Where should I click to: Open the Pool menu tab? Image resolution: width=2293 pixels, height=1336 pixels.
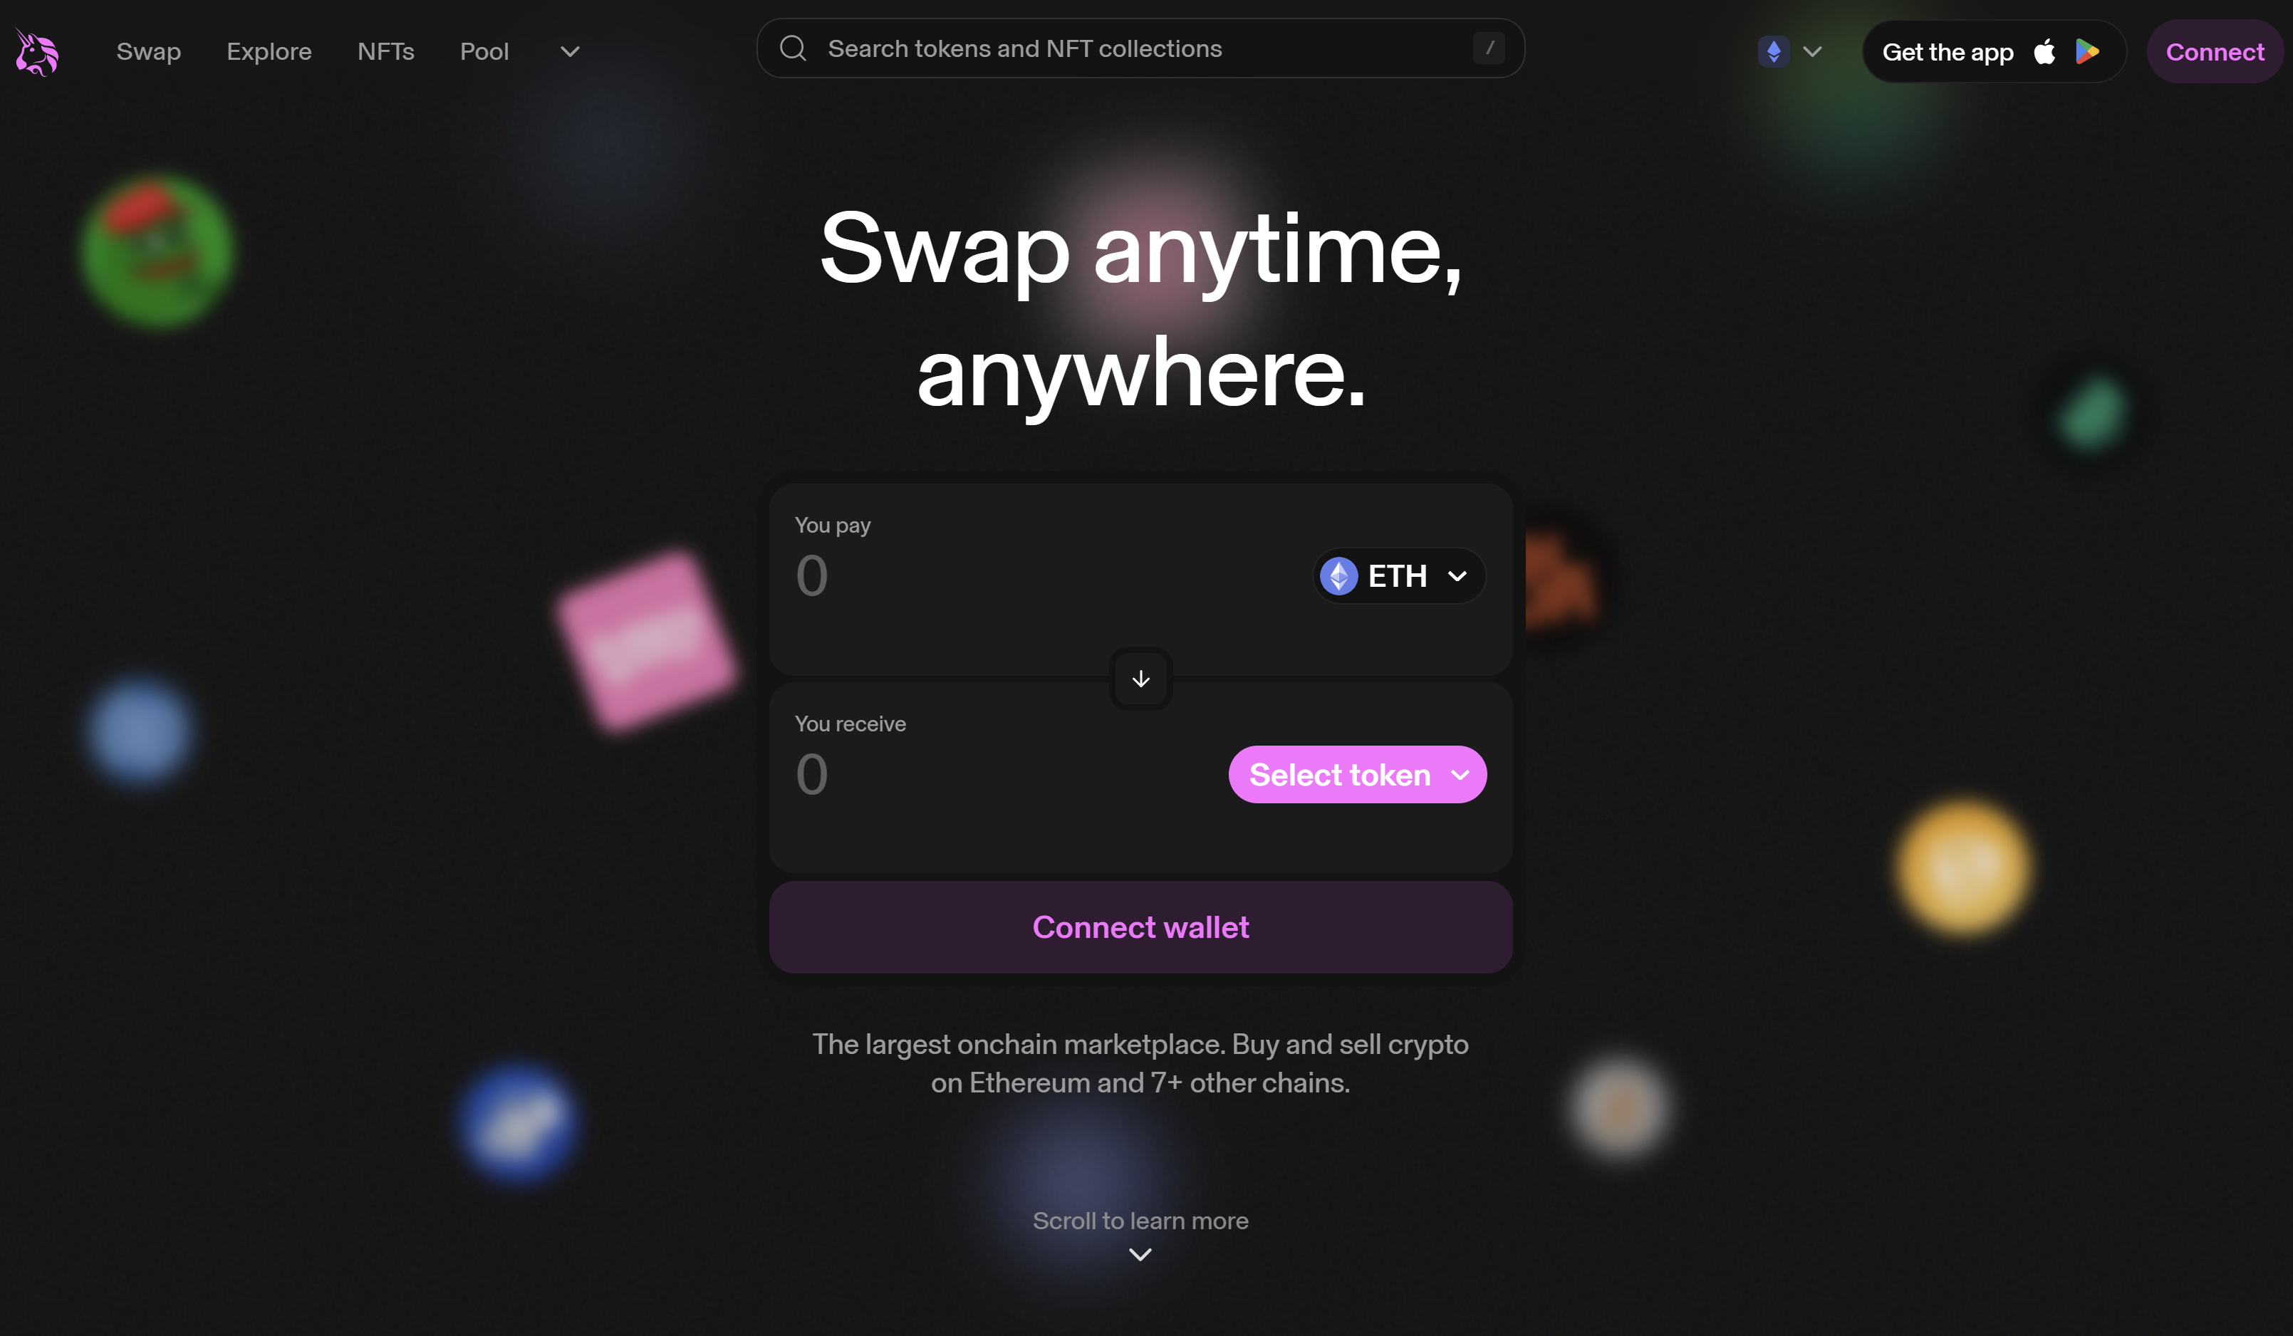484,49
